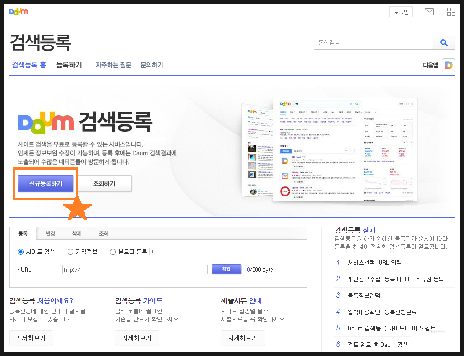Click the search magnifier button
The width and height of the screenshot is (464, 356).
point(443,42)
